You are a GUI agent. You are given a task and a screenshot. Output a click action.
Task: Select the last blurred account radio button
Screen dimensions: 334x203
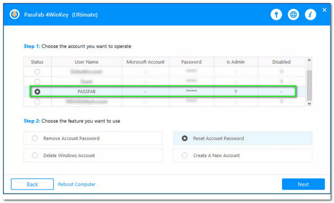tap(37, 101)
